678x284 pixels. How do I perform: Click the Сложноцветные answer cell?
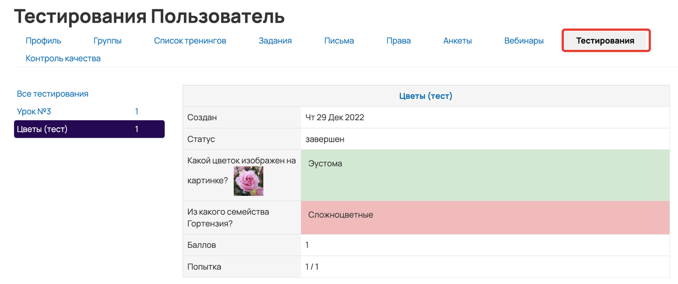(485, 217)
